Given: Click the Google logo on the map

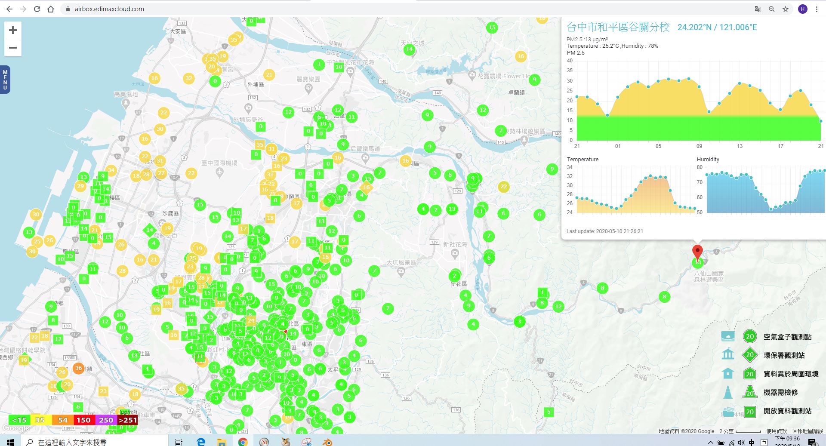Looking at the screenshot, I should pyautogui.click(x=16, y=428).
